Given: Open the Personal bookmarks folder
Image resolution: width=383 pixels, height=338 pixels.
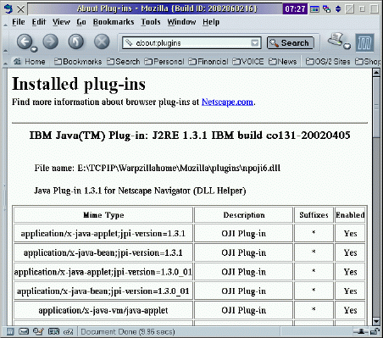Looking at the screenshot, I should point(164,61).
